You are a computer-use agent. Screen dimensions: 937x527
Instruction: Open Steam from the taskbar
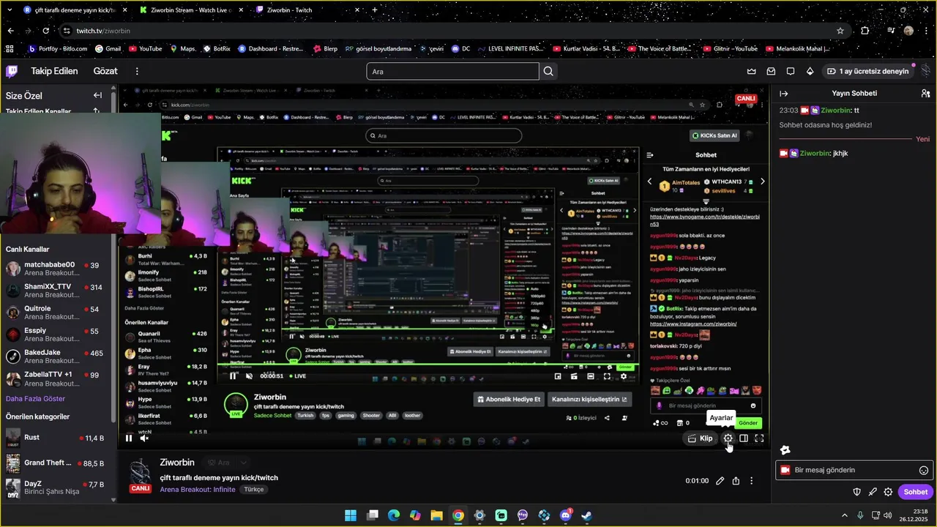586,515
